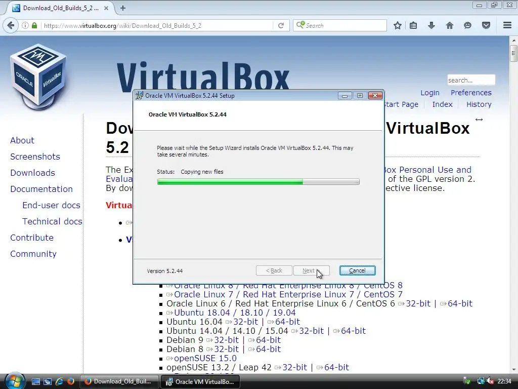518x389 pixels.
Task: Open the About sidebar link
Action: pyautogui.click(x=22, y=140)
